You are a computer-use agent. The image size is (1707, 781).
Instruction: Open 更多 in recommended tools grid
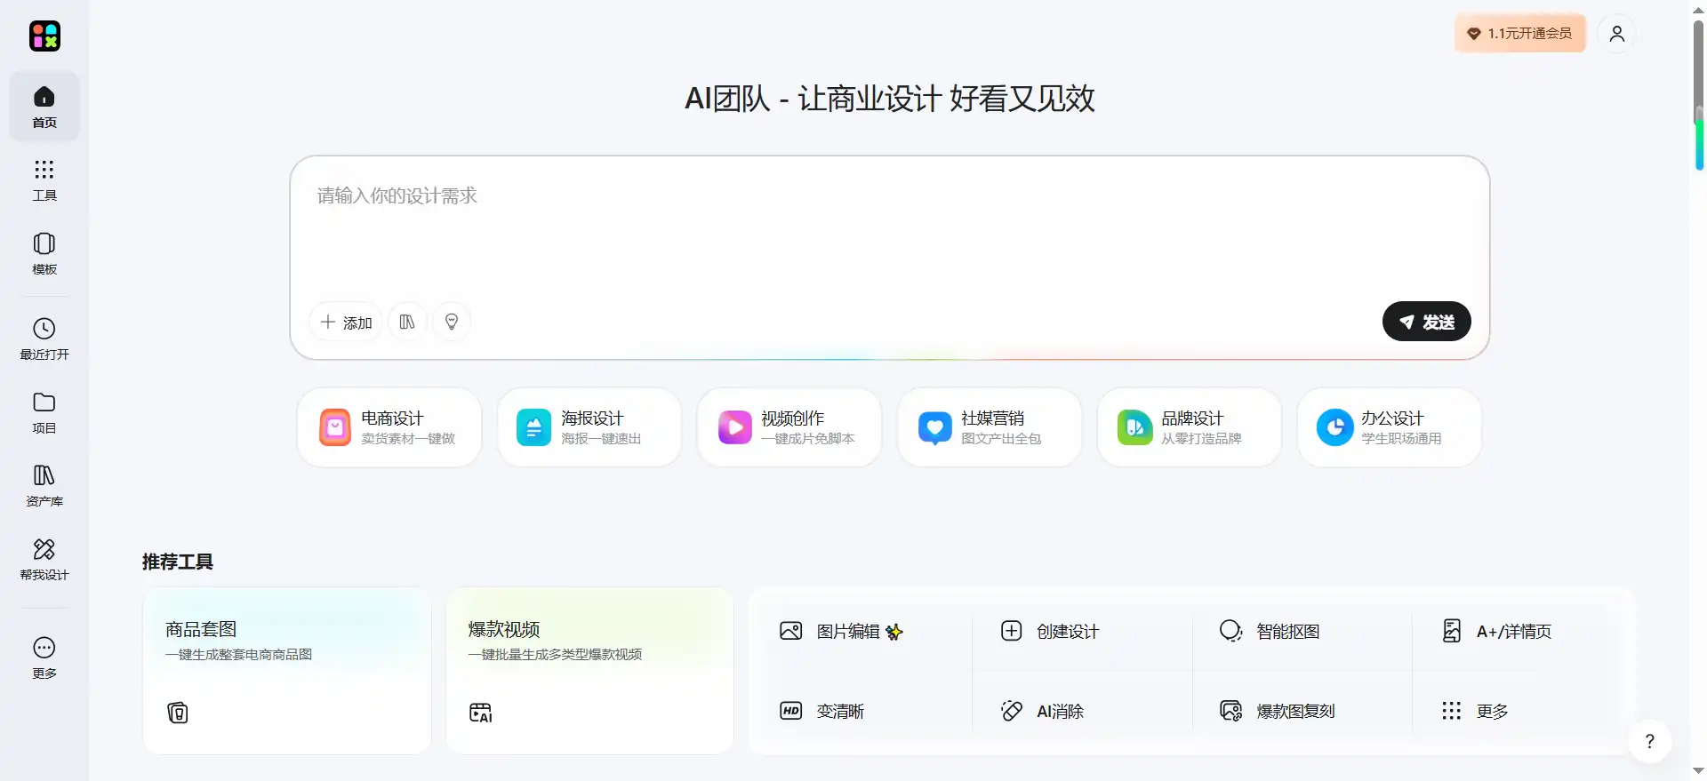(1475, 711)
